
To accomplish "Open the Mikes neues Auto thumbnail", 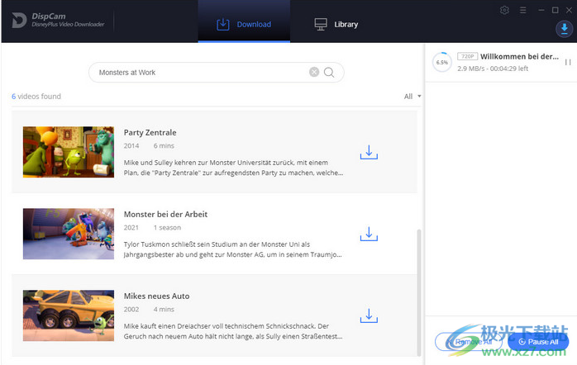I will pos(69,315).
